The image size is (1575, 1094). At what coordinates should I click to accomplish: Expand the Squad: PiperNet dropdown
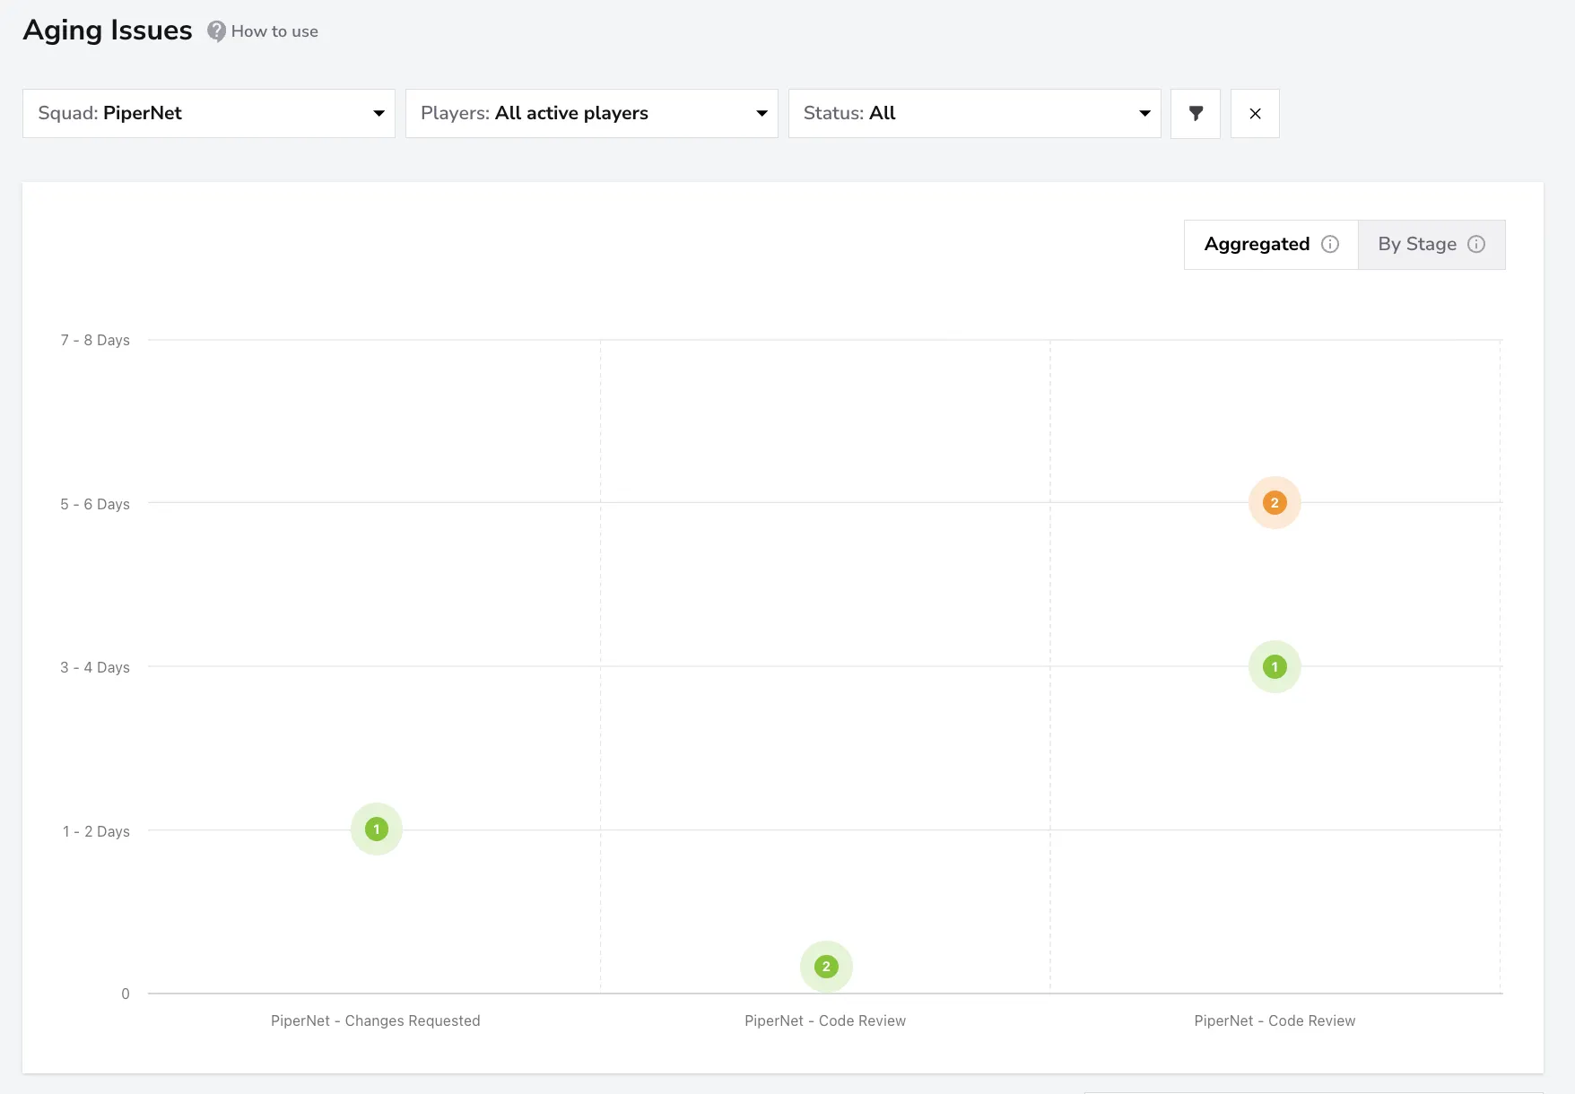click(209, 113)
